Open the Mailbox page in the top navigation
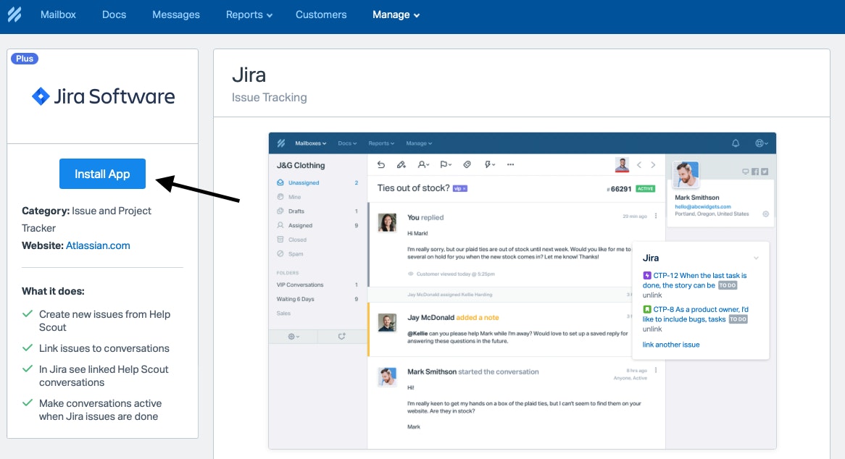The width and height of the screenshot is (845, 459). pos(58,14)
